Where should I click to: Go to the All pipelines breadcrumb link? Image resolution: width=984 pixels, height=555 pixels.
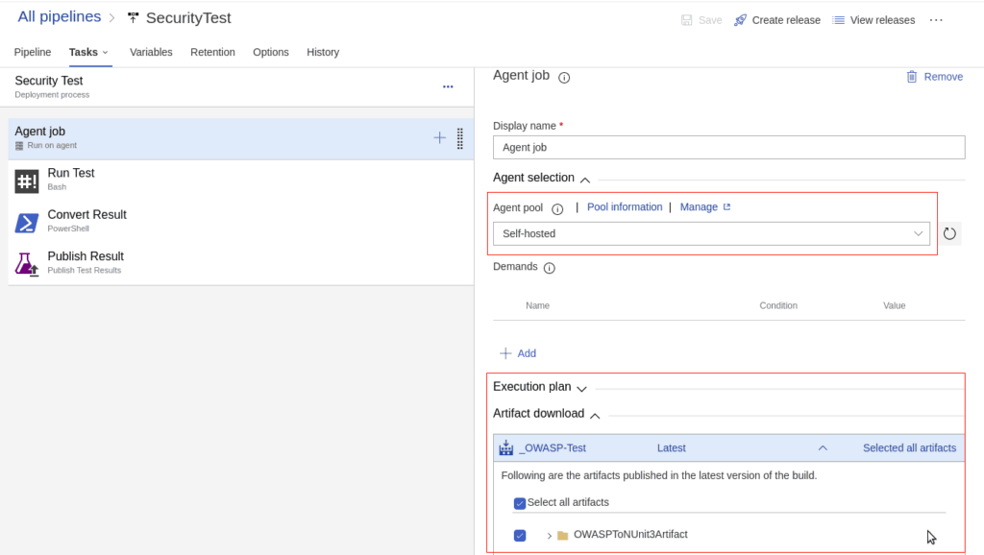tap(59, 17)
